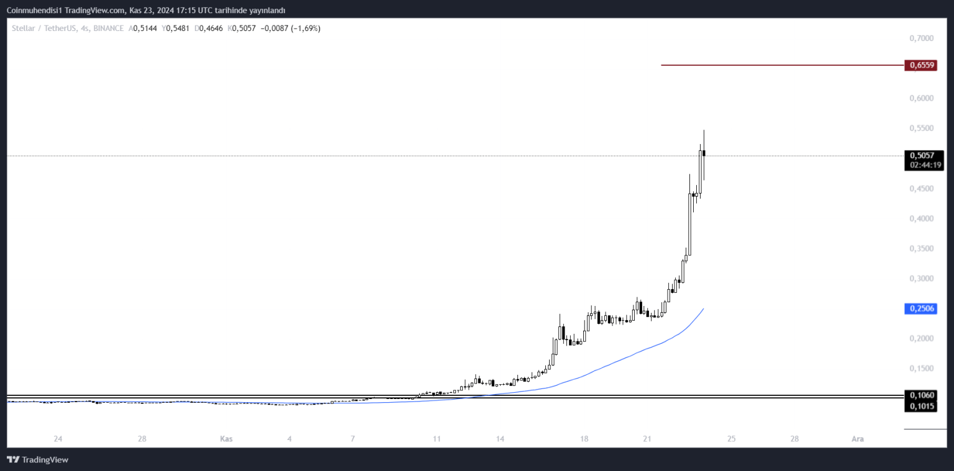
Task: Select the high value Y0,5481
Action: click(x=176, y=29)
